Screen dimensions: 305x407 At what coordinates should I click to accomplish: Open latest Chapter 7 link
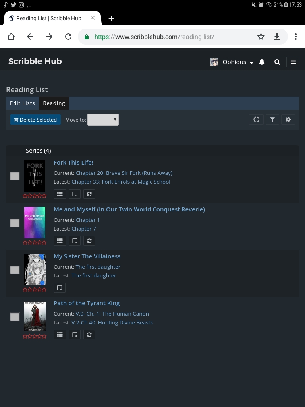(84, 229)
